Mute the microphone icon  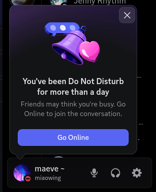(x=94, y=173)
